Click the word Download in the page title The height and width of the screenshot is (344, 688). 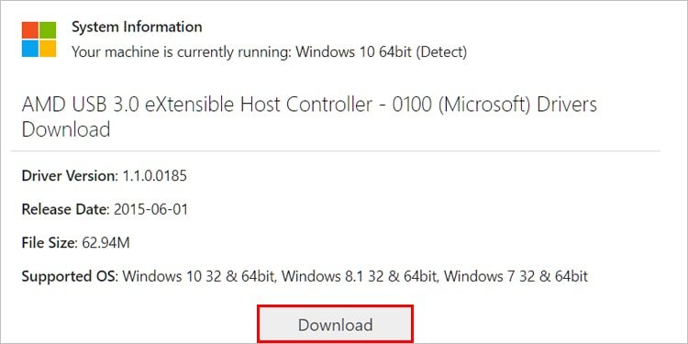[x=66, y=130]
